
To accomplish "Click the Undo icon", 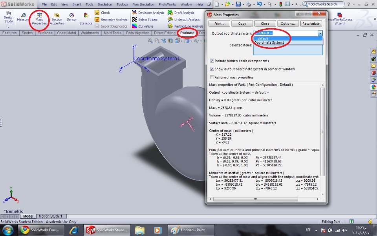I will (259, 4).
